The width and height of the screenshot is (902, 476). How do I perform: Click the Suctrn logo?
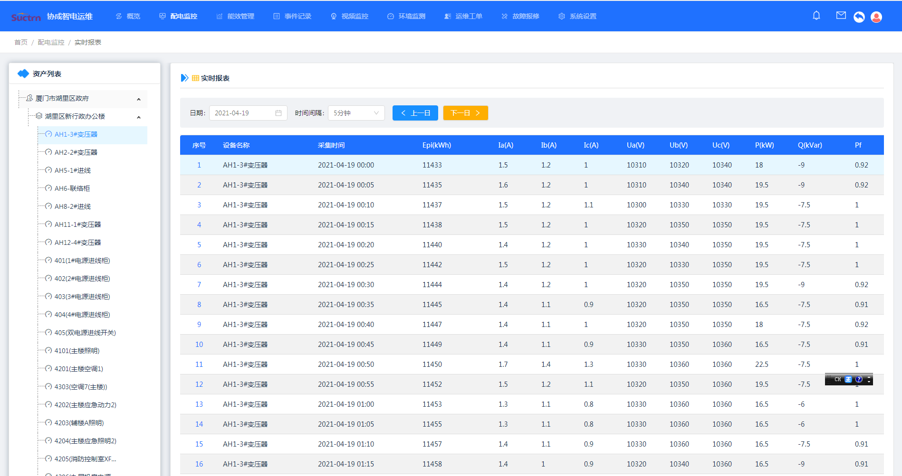click(26, 17)
